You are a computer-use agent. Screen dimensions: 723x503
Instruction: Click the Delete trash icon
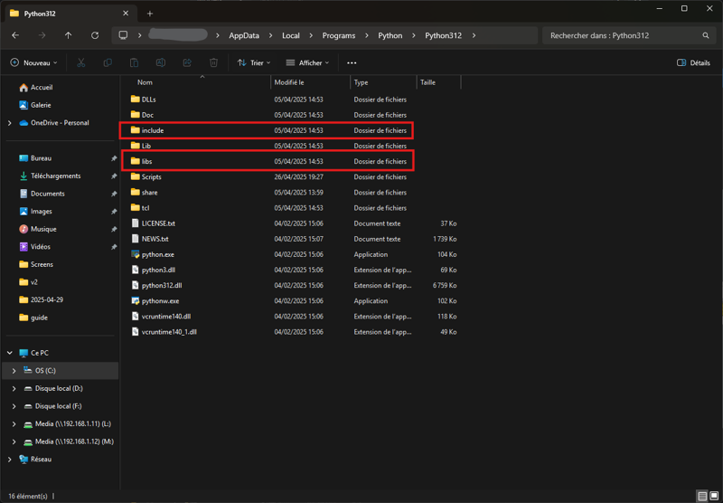[213, 62]
